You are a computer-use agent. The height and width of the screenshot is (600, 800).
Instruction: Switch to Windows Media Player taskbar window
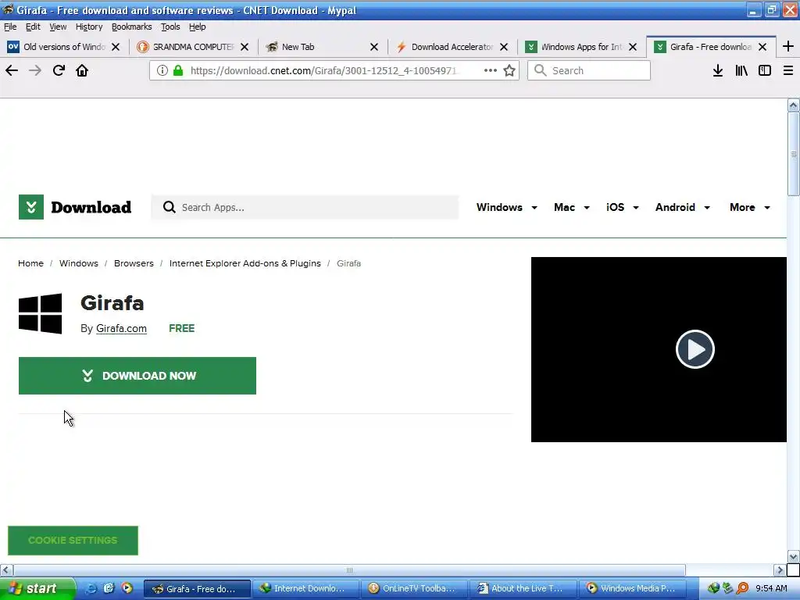point(633,588)
